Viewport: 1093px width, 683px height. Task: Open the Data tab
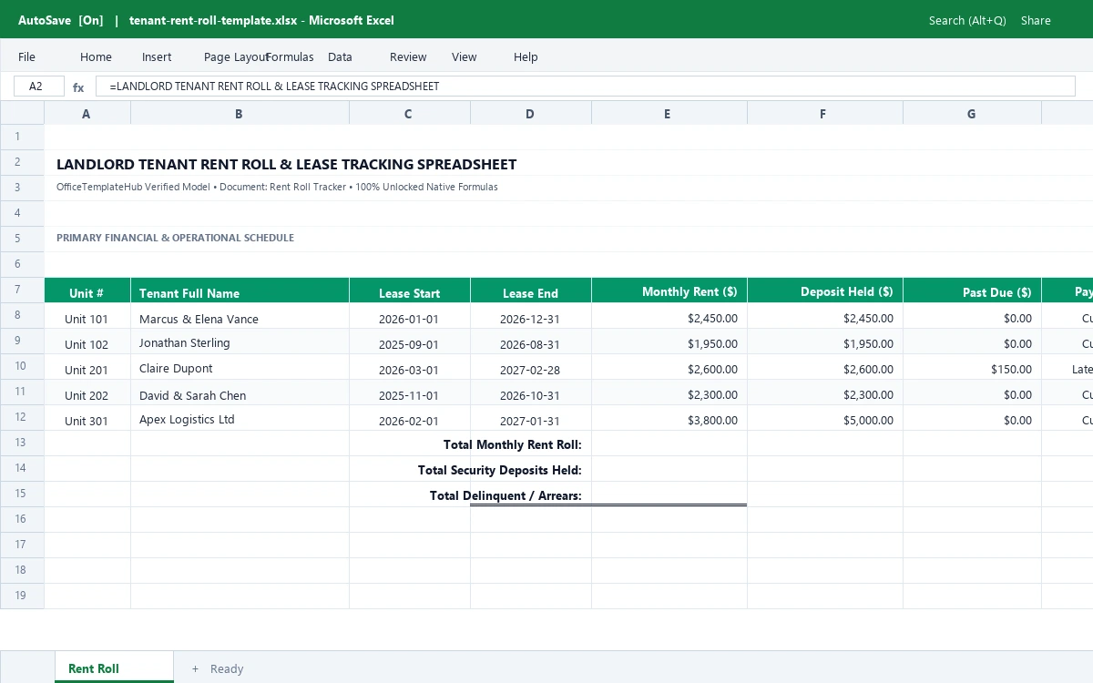(340, 56)
